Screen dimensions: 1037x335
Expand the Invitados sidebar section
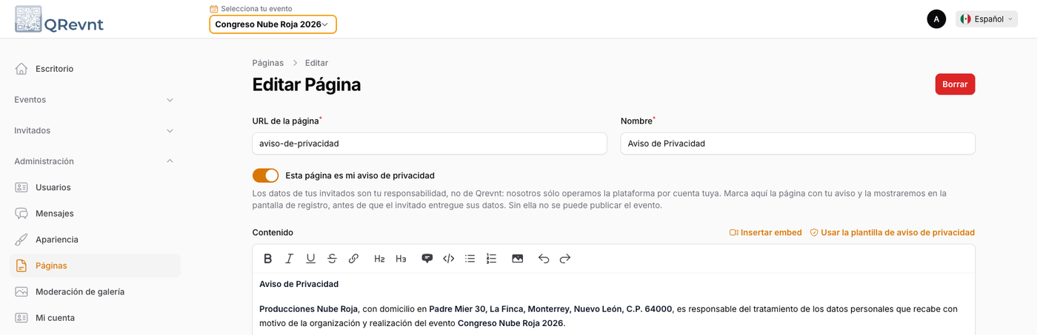click(95, 130)
